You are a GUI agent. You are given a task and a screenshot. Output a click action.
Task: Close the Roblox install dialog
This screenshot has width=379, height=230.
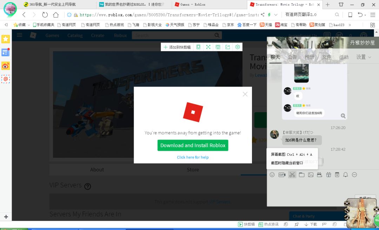click(x=245, y=94)
